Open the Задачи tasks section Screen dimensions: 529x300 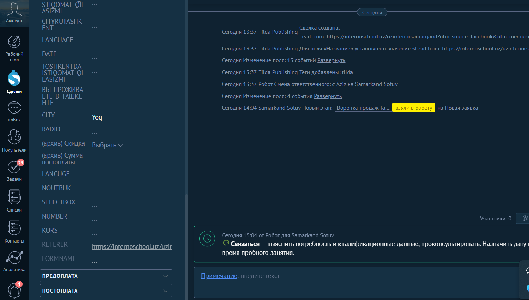click(x=14, y=171)
